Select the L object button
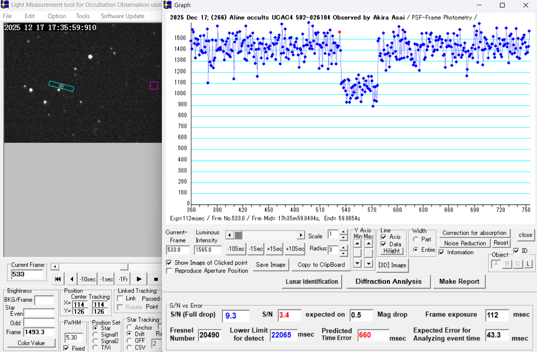 pos(528,264)
